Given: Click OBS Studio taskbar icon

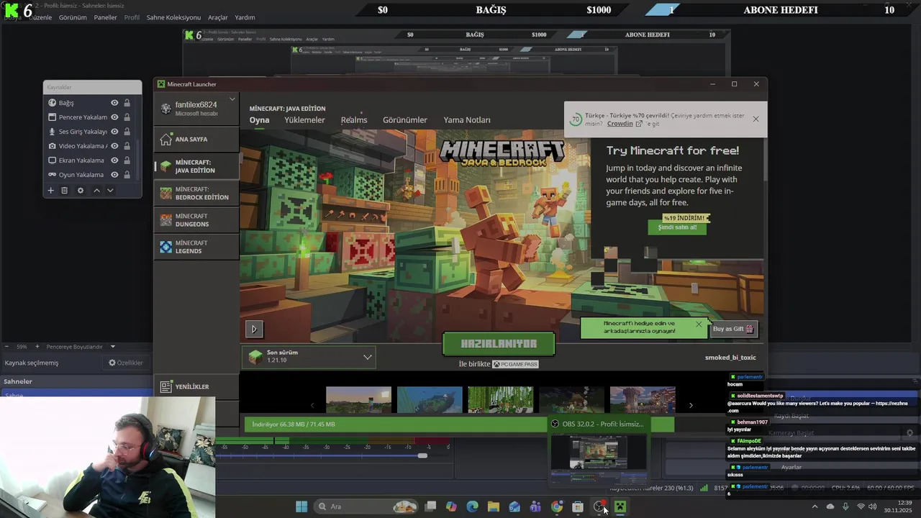Looking at the screenshot, I should point(599,506).
